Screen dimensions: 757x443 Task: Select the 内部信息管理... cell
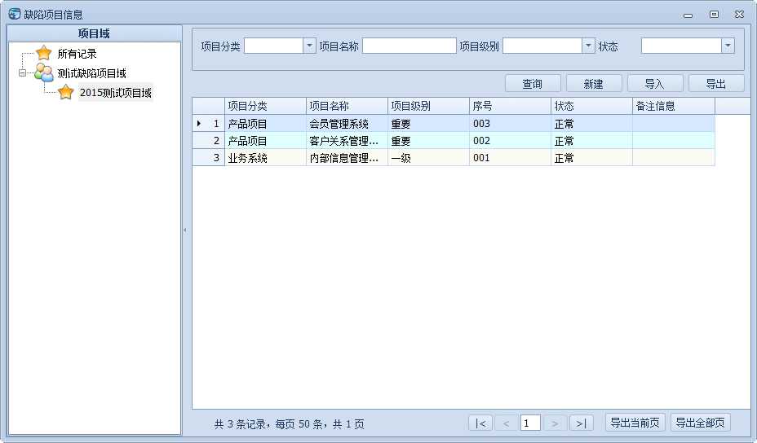coord(348,158)
